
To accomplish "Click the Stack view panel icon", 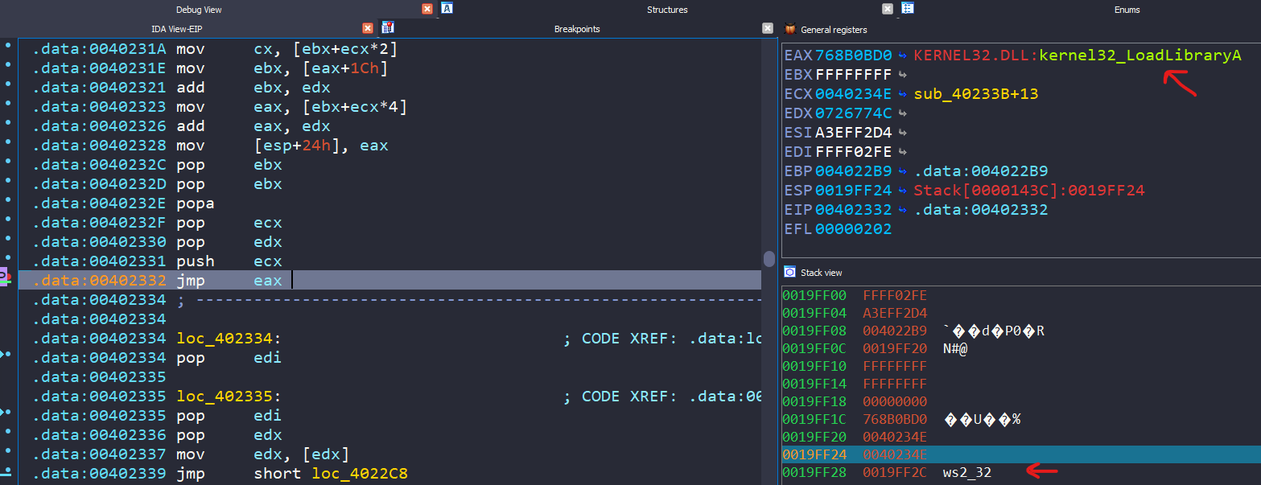I will (789, 272).
